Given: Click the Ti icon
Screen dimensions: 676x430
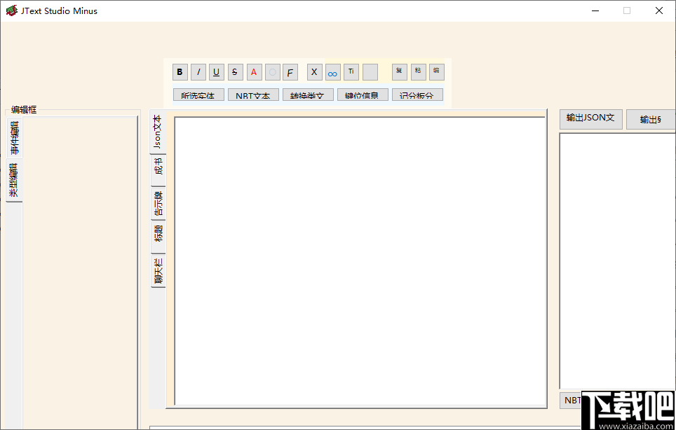Looking at the screenshot, I should (351, 71).
